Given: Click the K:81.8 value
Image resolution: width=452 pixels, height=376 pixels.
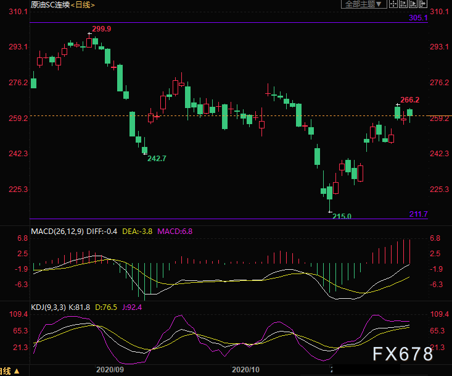Looking at the screenshot, I should (80, 307).
